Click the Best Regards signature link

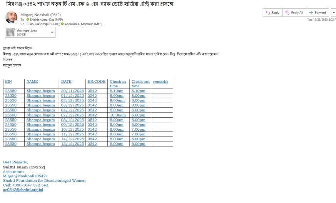15,162
